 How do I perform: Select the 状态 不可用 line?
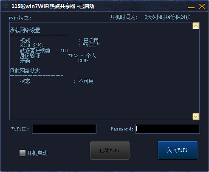point(56,81)
